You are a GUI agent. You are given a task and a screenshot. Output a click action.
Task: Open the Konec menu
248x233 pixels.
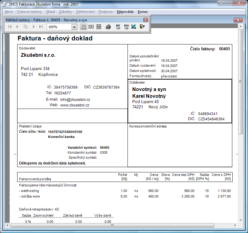143,12
